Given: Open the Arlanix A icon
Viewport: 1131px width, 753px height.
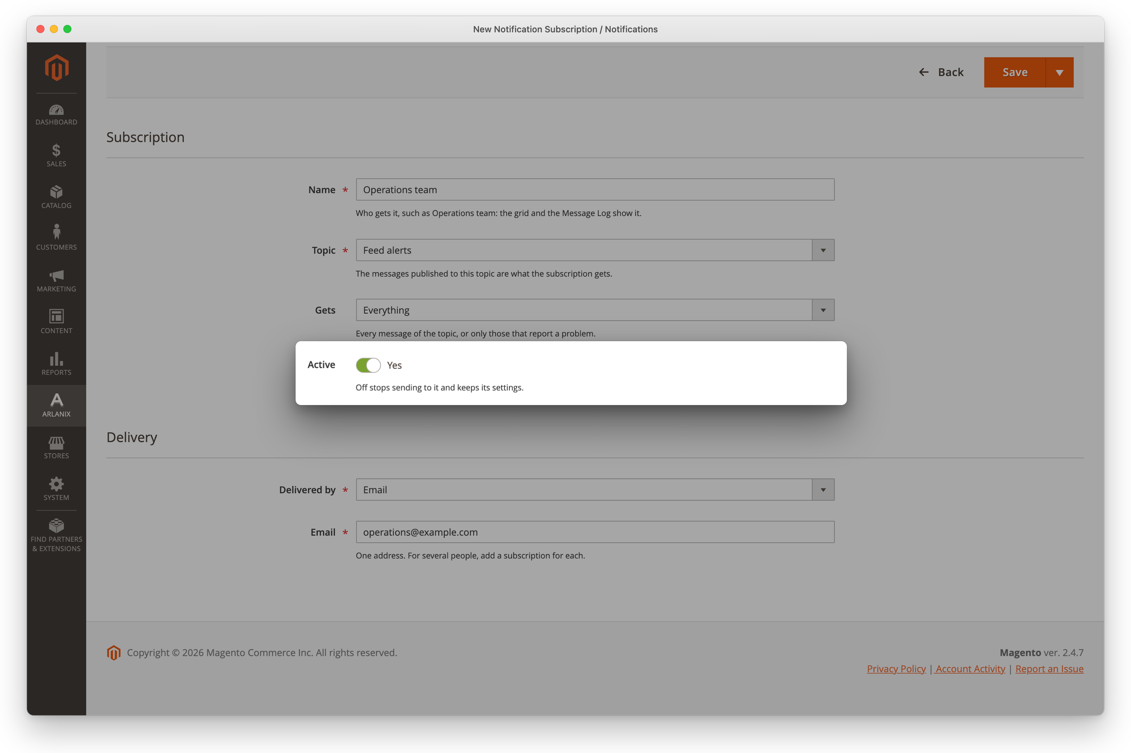Looking at the screenshot, I should click(x=56, y=400).
